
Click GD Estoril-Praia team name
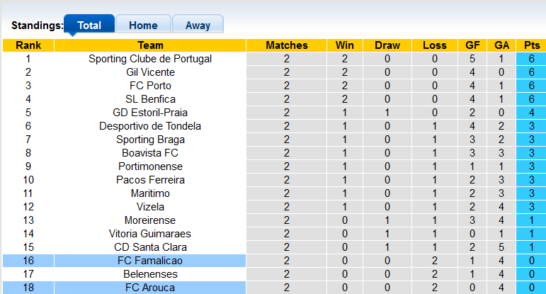pos(150,113)
